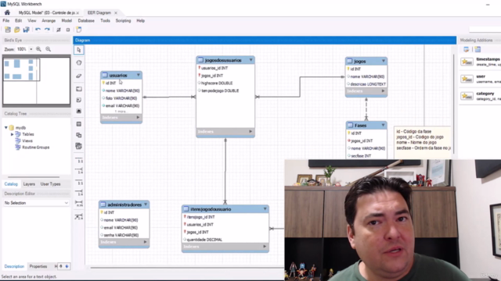Collapse the usuarios table with its arrow
The image size is (501, 281).
tap(139, 75)
